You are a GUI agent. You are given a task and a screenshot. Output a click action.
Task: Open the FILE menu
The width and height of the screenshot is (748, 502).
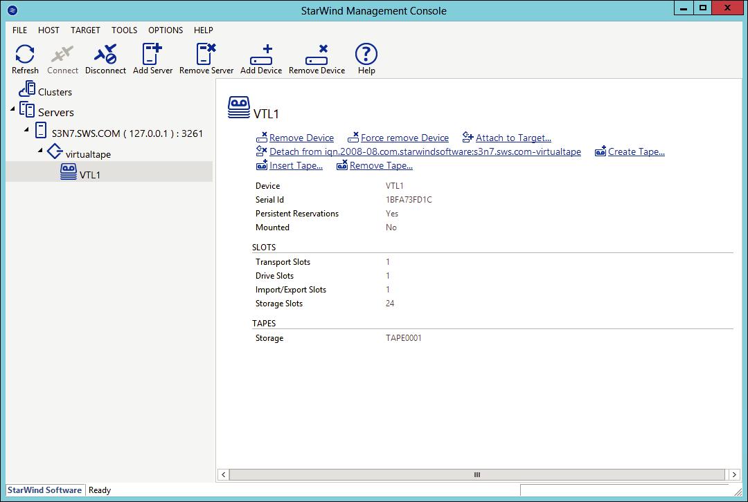pyautogui.click(x=19, y=30)
